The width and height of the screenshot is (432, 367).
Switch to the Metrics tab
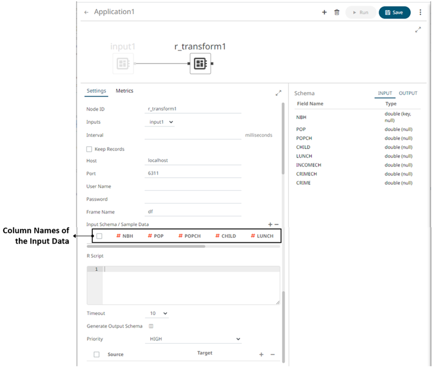coord(124,91)
